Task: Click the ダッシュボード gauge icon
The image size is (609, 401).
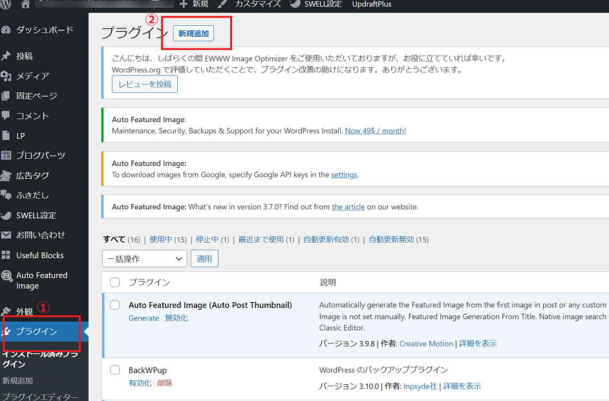Action: coord(6,30)
